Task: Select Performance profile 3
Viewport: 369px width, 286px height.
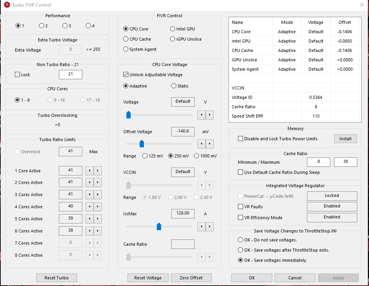Action: tap(67, 26)
